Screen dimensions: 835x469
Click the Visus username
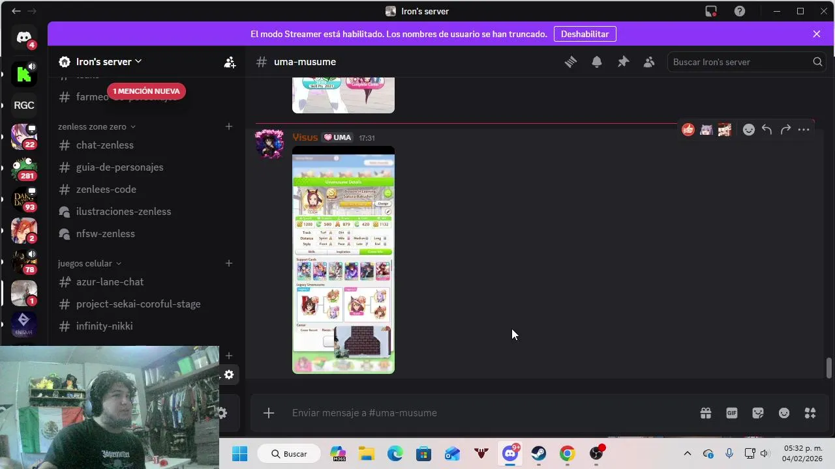point(305,137)
